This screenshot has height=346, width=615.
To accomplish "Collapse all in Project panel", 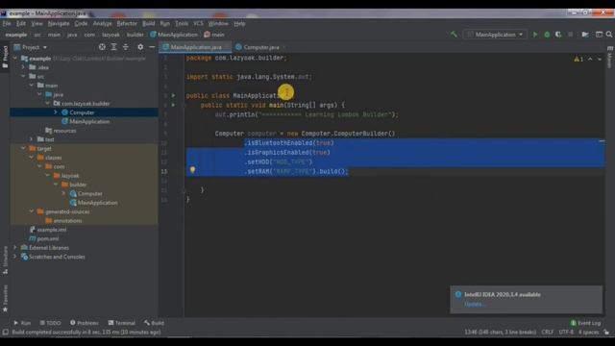I will click(126, 47).
